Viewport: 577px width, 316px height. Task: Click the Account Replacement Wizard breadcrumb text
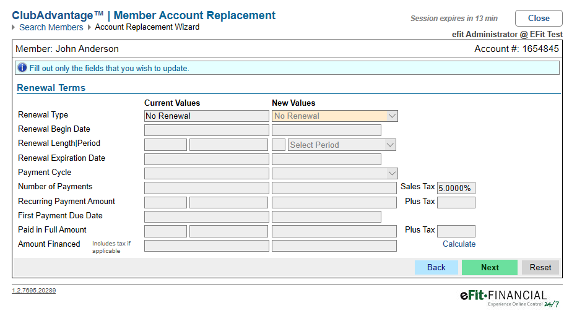(147, 27)
